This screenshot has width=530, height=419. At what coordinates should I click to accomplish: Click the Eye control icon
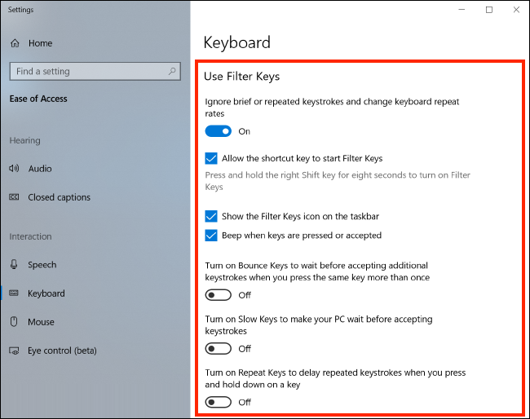point(14,351)
